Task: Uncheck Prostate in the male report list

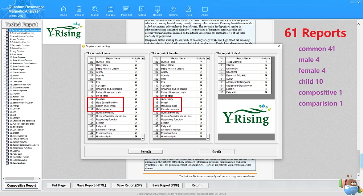Action: pyautogui.click(x=136, y=99)
